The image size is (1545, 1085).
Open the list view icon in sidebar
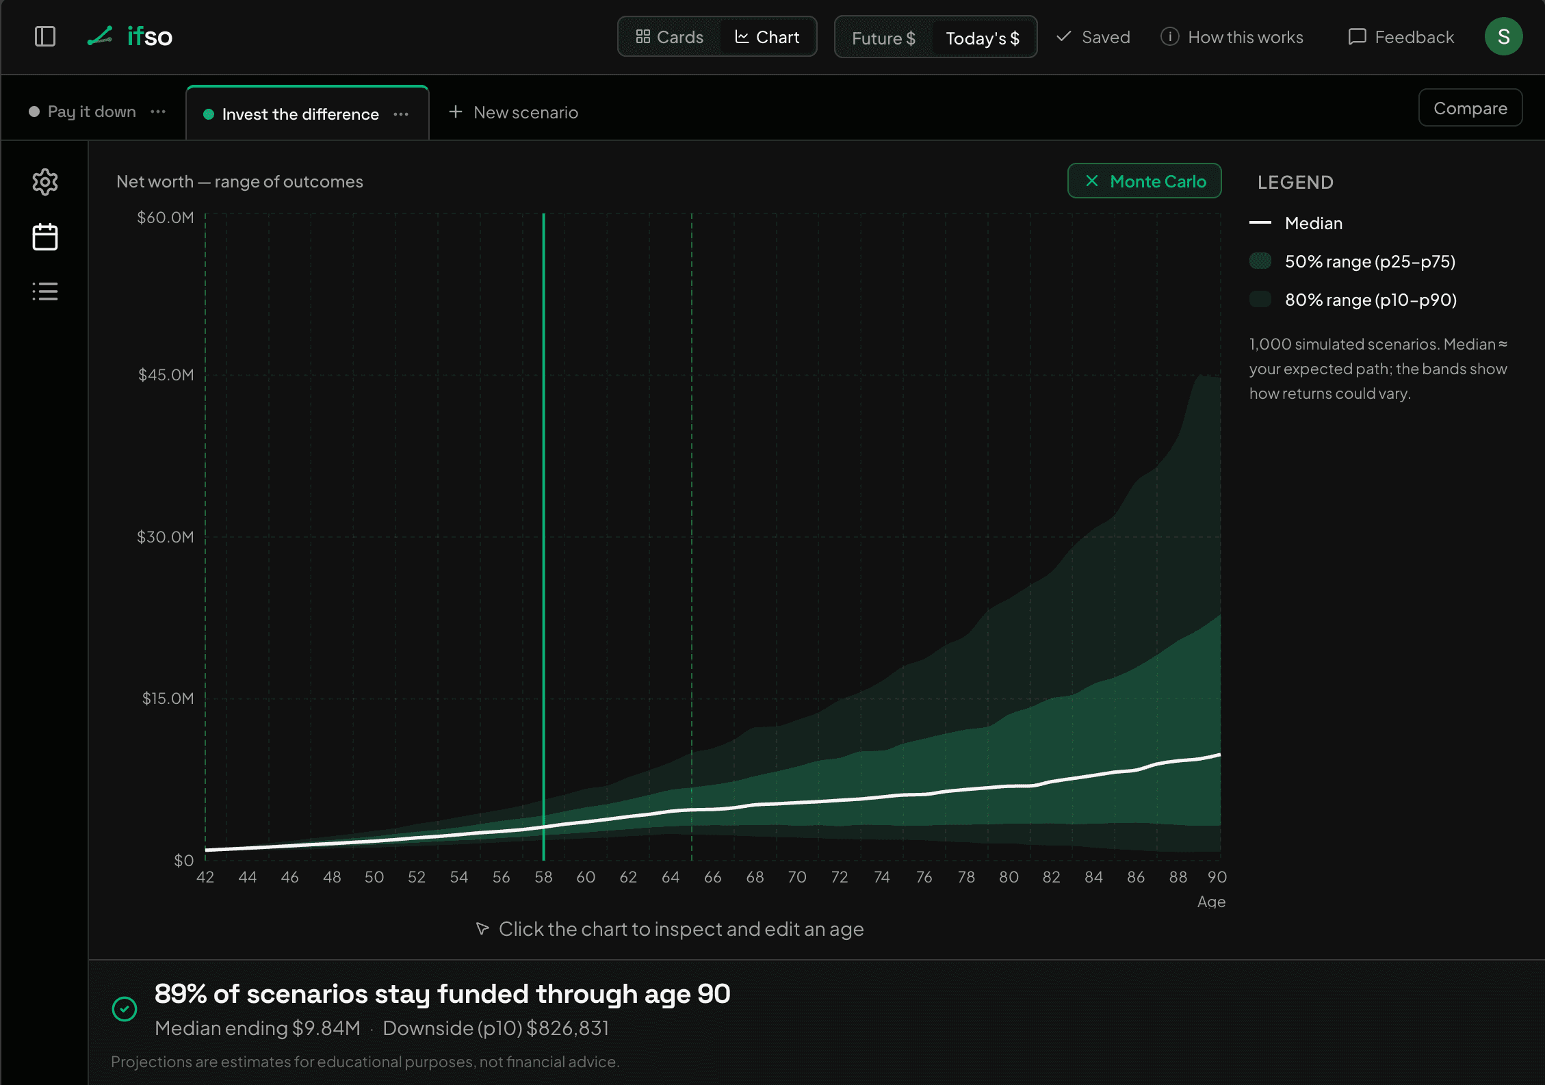(x=45, y=291)
